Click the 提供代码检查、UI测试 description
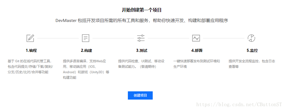 [x=141, y=64]
